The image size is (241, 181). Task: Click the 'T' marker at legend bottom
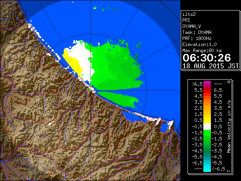(229, 171)
